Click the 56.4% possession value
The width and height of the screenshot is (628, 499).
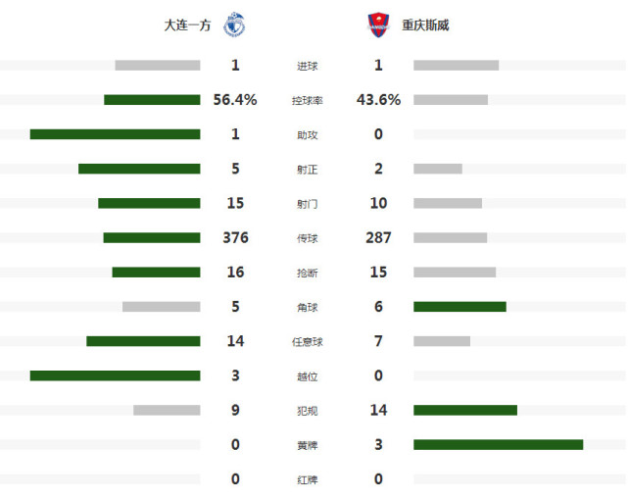pyautogui.click(x=235, y=100)
